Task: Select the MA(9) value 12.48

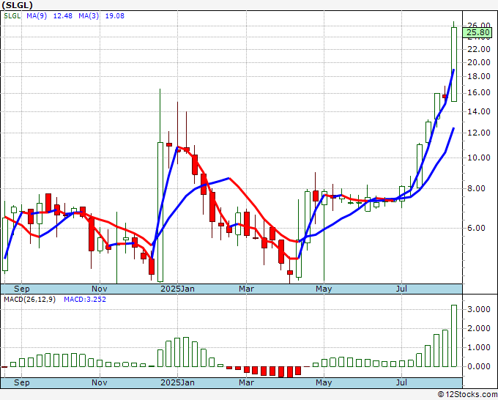Action: (x=62, y=16)
